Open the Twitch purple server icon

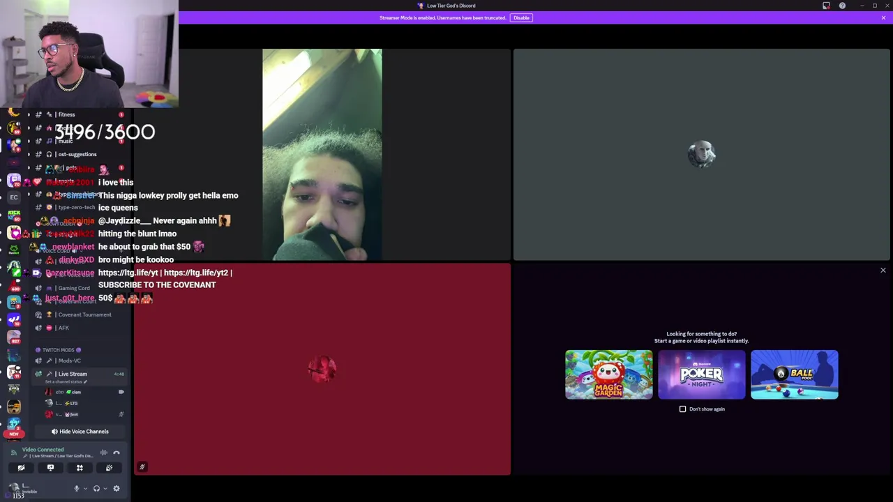point(14,180)
